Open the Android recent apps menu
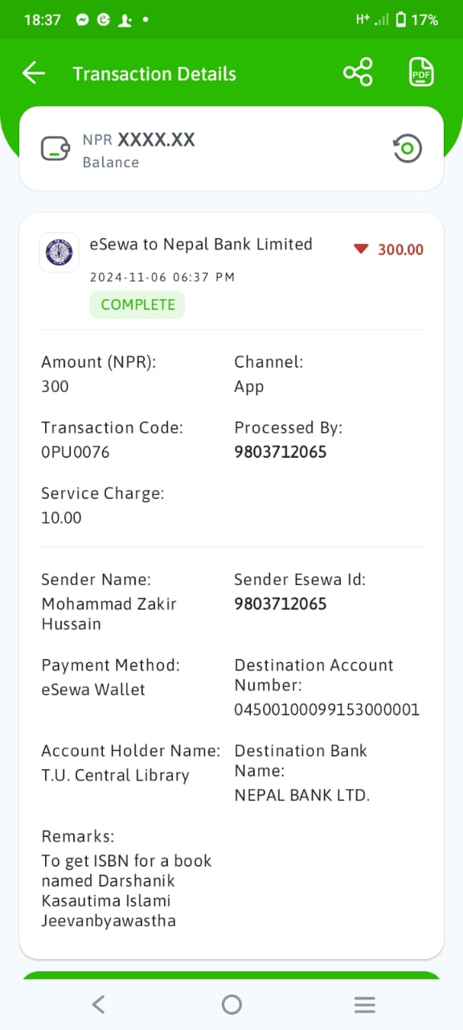The width and height of the screenshot is (463, 1030). [x=365, y=1004]
